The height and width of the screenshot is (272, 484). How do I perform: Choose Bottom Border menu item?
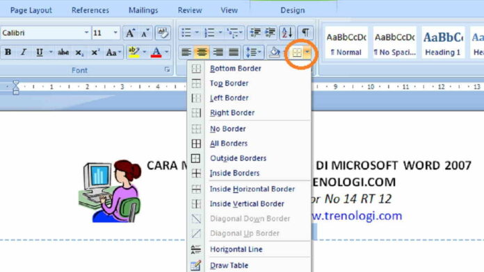point(249,69)
